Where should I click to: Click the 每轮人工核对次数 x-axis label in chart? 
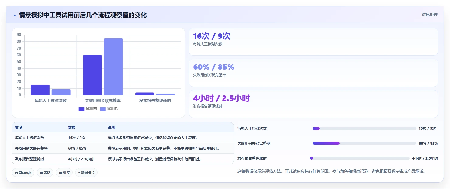click(x=50, y=101)
